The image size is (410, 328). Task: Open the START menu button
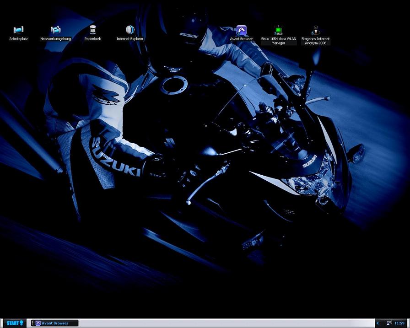(x=15, y=323)
